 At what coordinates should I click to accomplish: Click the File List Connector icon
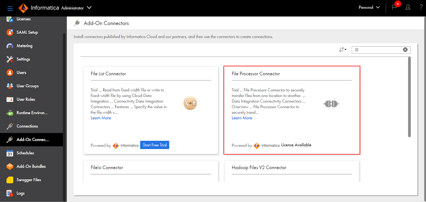pos(190,103)
